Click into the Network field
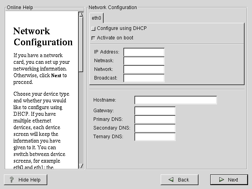The width and height of the screenshot is (252, 189). [144, 69]
